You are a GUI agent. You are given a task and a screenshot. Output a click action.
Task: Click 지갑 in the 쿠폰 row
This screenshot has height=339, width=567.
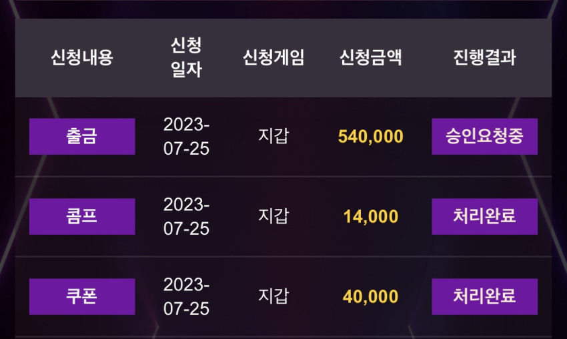pyautogui.click(x=273, y=296)
